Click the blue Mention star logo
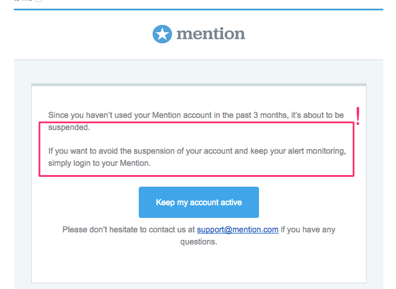This screenshot has width=396, height=289. point(162,34)
